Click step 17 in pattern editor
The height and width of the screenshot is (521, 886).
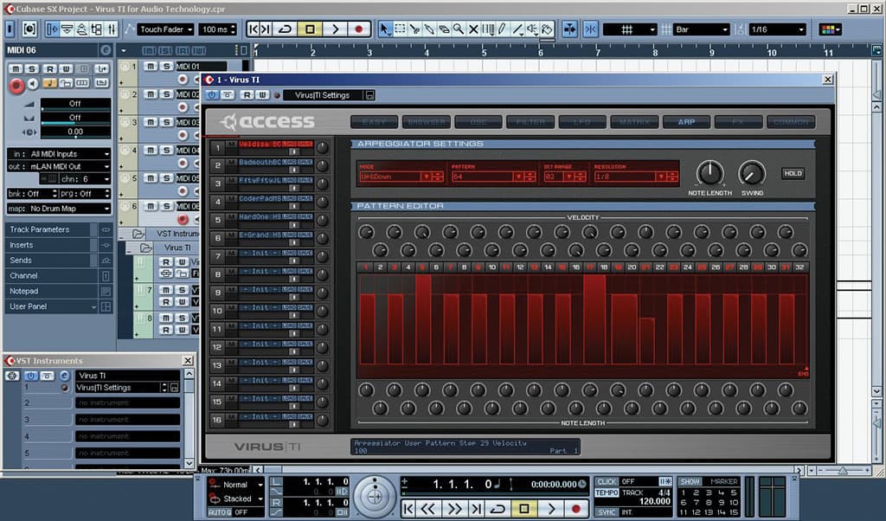click(x=589, y=267)
